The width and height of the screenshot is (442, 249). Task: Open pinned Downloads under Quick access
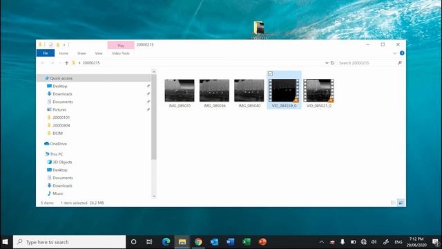coord(62,94)
